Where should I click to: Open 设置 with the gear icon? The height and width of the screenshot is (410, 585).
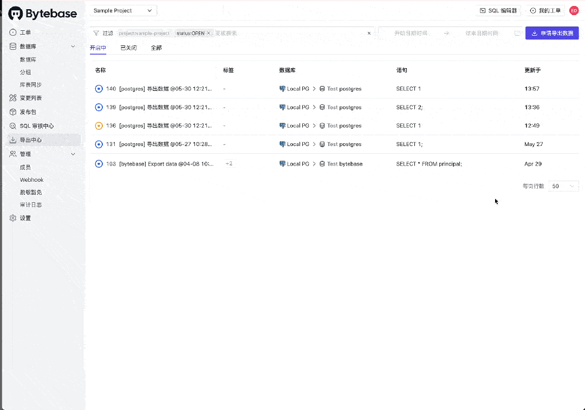pos(13,218)
